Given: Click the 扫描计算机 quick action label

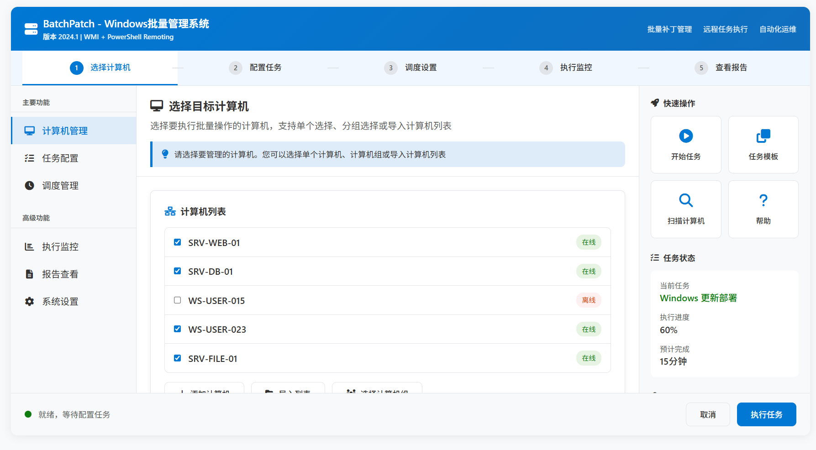Looking at the screenshot, I should (x=686, y=221).
